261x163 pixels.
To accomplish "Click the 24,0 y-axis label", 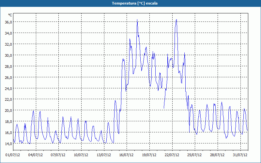I will click(8, 88).
